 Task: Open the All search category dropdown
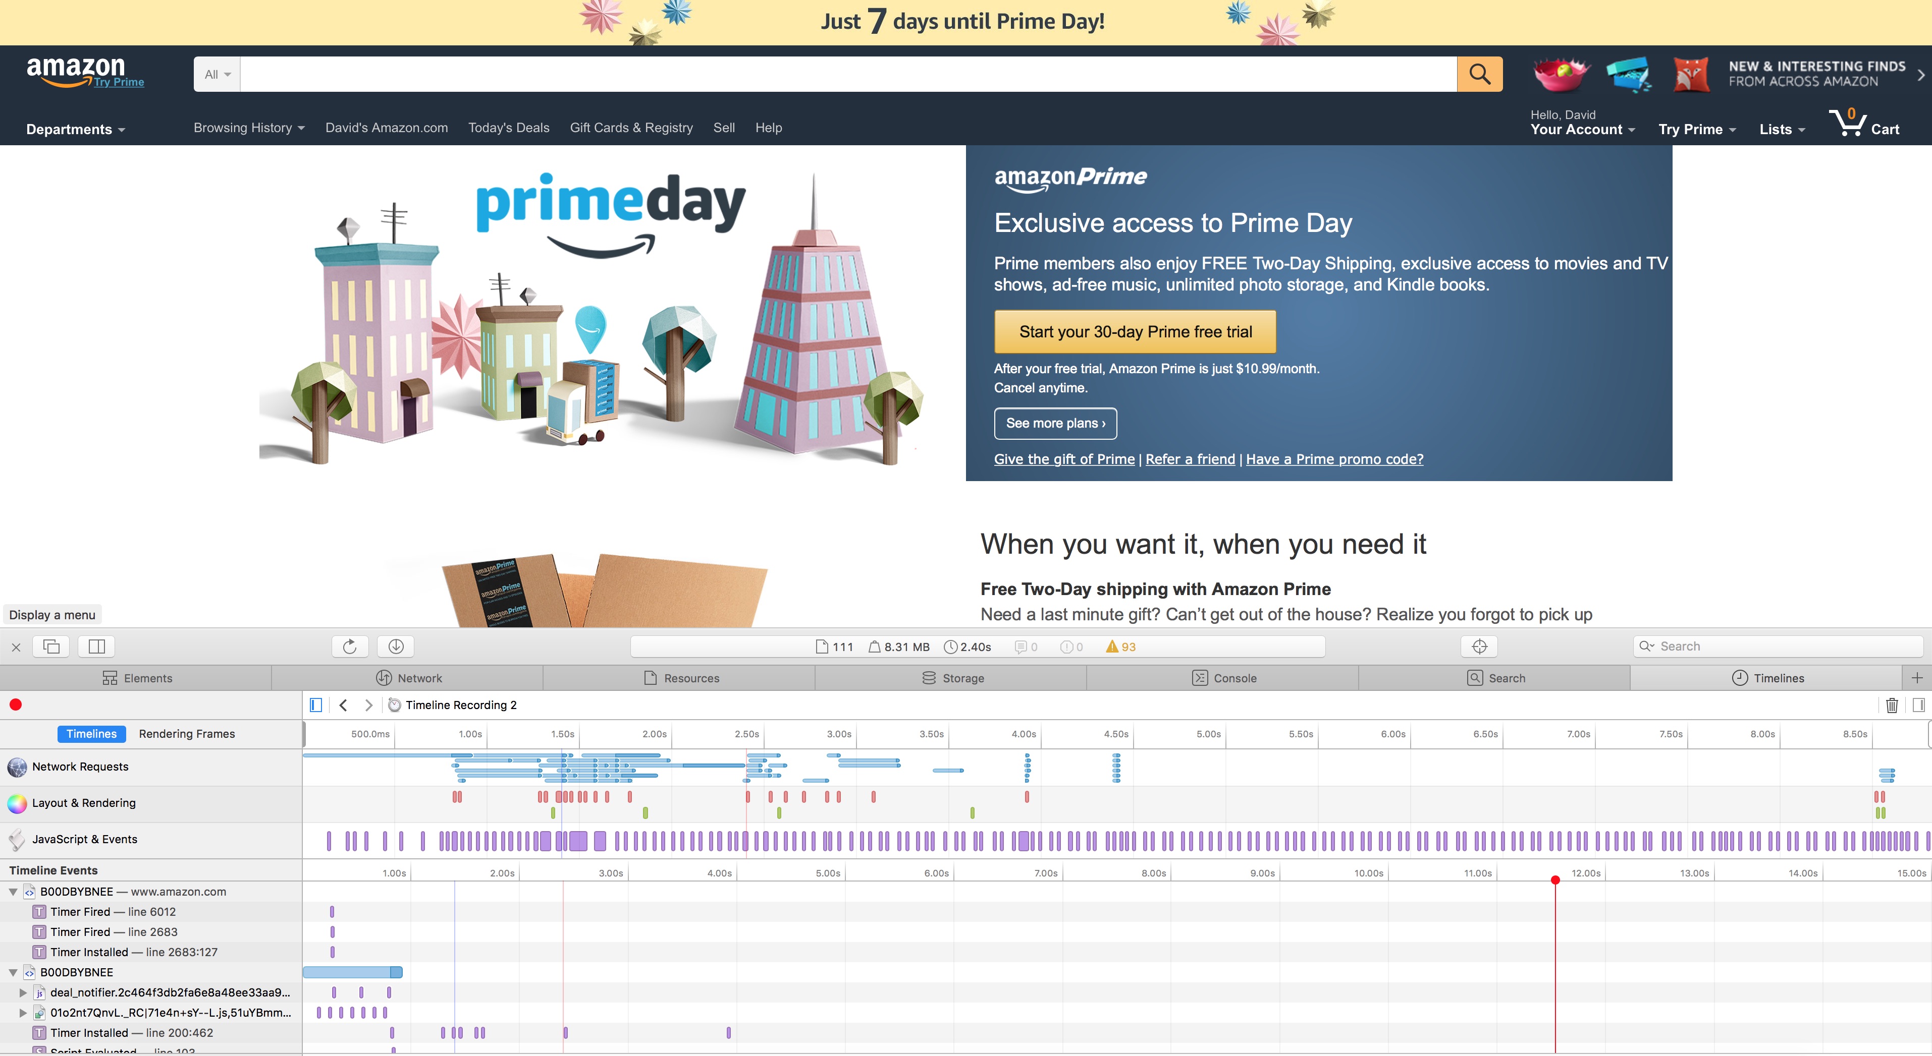(x=217, y=74)
